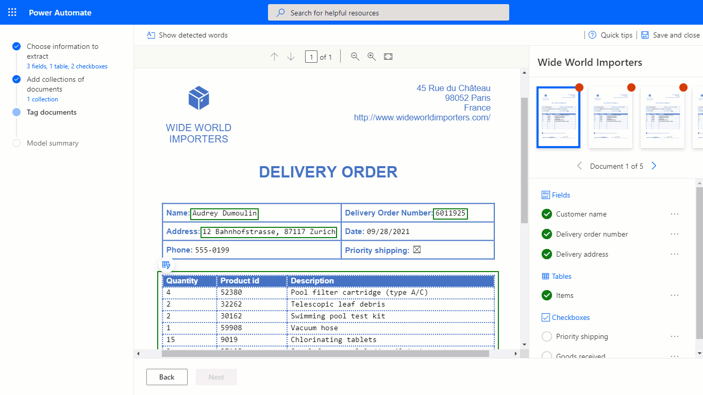
Task: Select the Zoom out icon
Action: [x=355, y=57]
